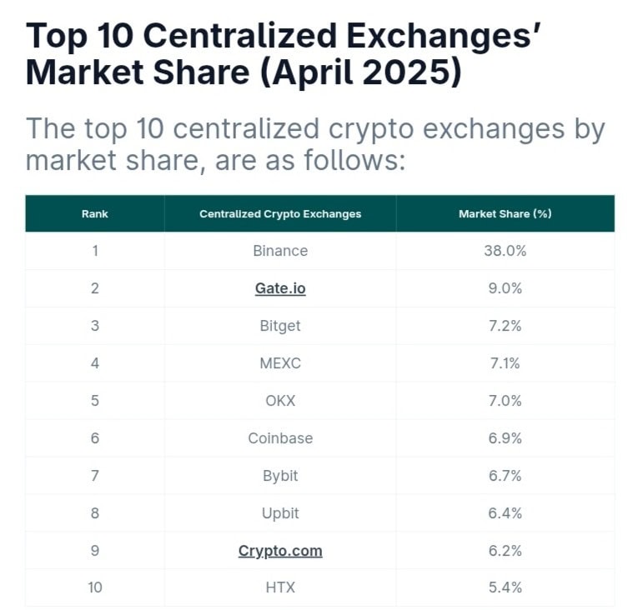The image size is (638, 610).
Task: Click the 9.0% market share value
Action: [x=505, y=288]
